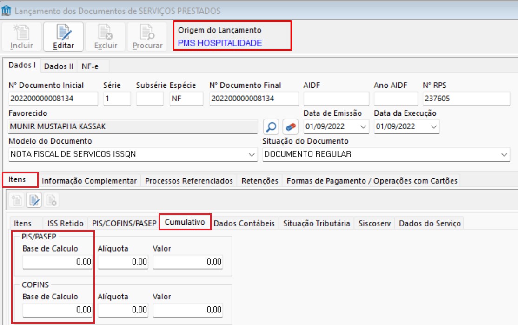Click the COFINS group label
518x325 pixels.
click(35, 285)
